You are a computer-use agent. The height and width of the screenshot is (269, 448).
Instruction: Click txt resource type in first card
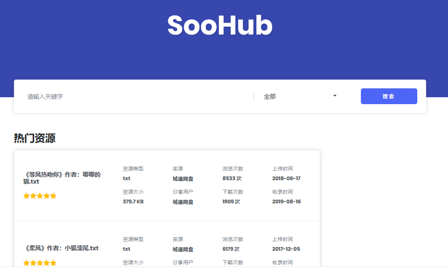[x=127, y=178]
